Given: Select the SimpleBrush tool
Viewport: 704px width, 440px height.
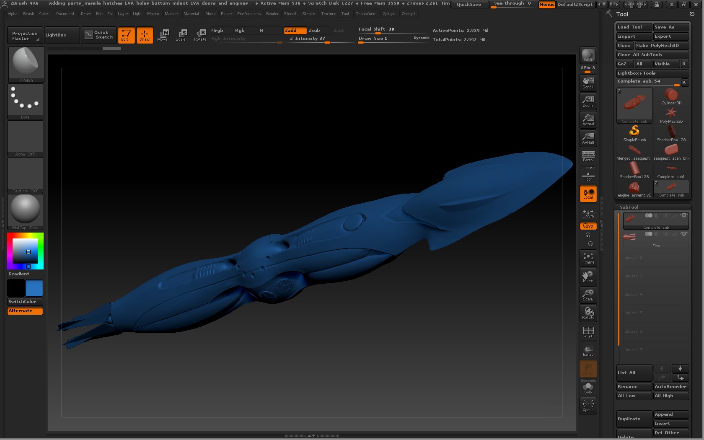Looking at the screenshot, I should [x=634, y=134].
